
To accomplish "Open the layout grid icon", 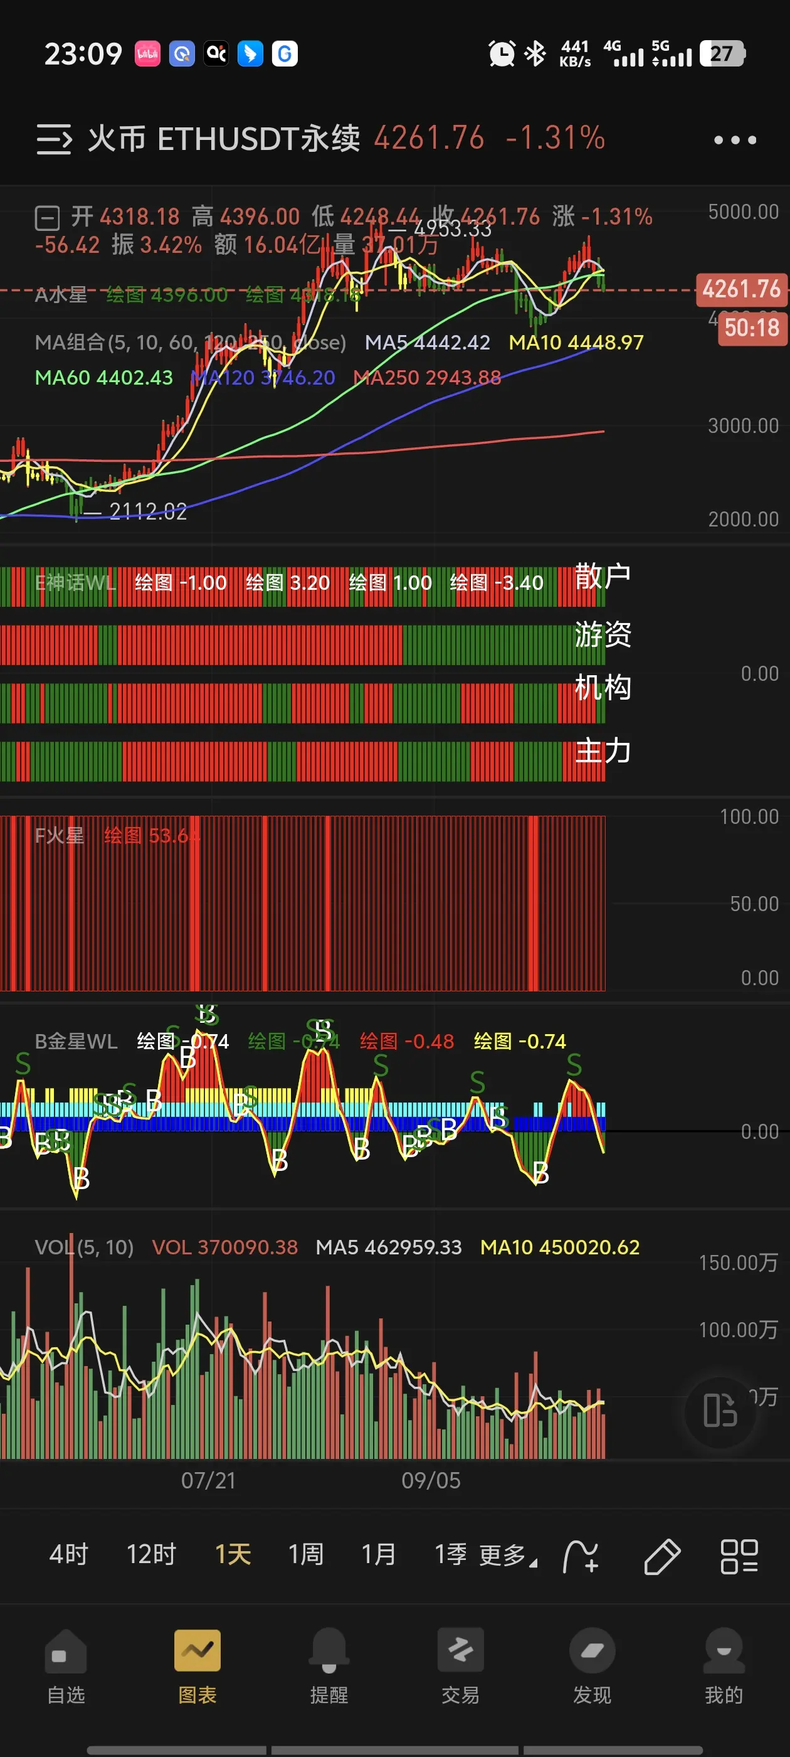I will click(x=740, y=1556).
